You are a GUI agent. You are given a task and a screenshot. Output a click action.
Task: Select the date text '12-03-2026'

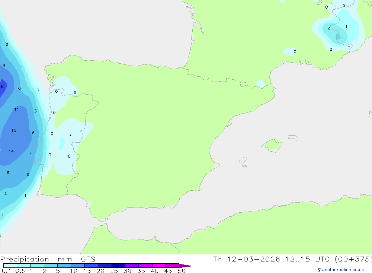pos(254,259)
